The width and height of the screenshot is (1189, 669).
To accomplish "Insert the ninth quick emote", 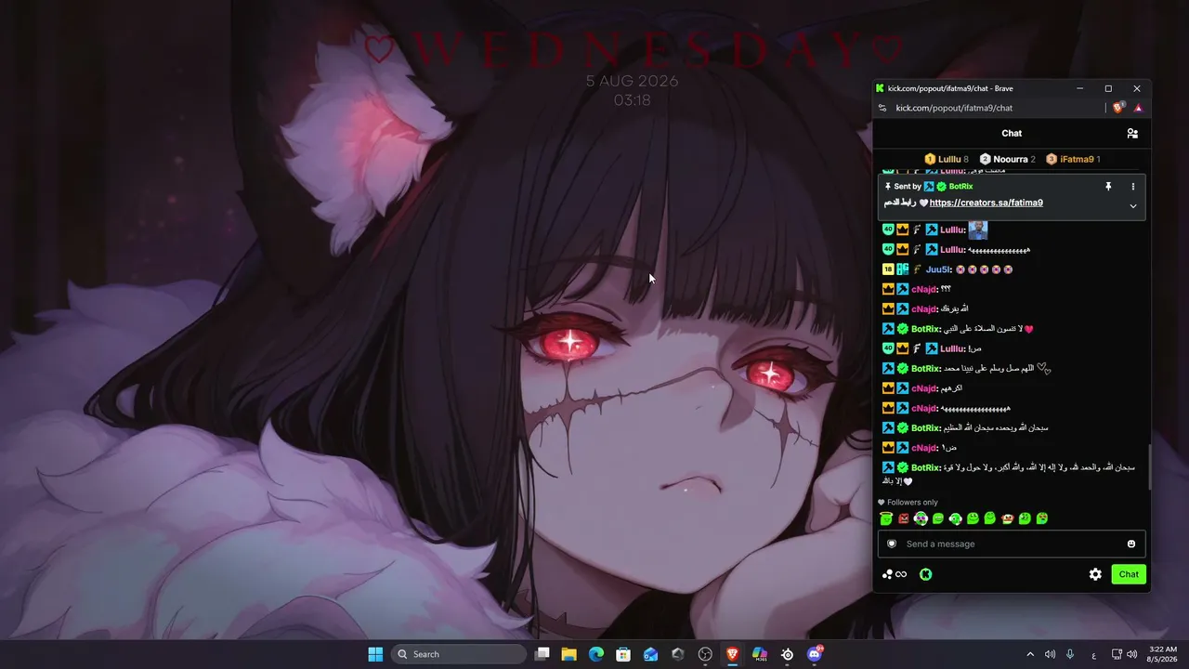I will (x=1025, y=518).
